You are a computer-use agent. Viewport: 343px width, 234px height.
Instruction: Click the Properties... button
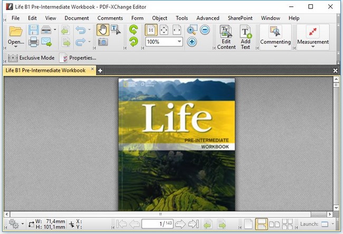click(78, 58)
